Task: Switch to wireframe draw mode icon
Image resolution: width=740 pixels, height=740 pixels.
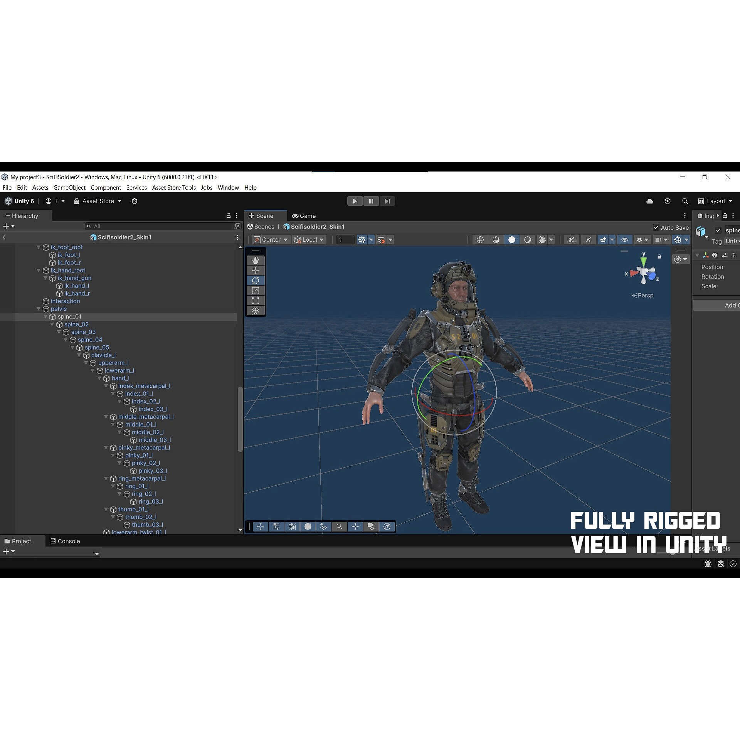Action: [x=480, y=240]
